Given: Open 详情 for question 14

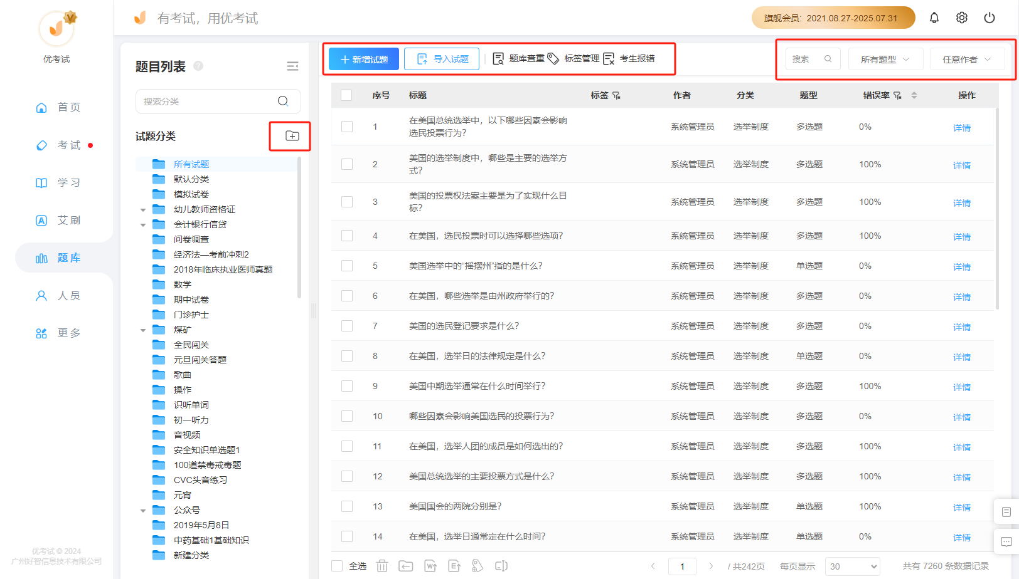Looking at the screenshot, I should coord(962,538).
